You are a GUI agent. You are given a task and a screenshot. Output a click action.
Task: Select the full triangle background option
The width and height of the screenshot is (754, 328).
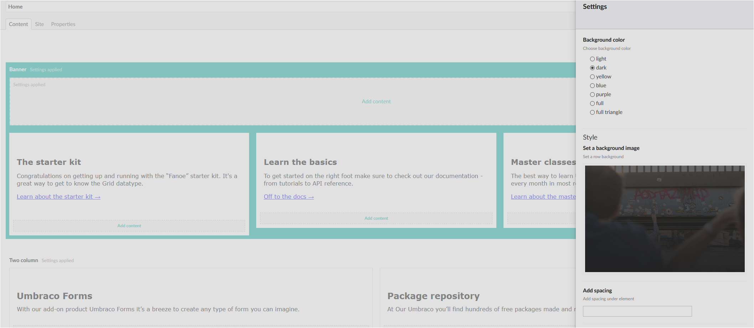pos(592,113)
